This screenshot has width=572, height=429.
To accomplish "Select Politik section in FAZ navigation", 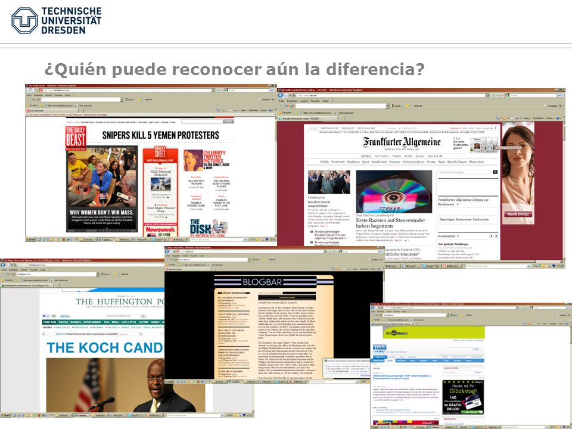I will coord(324,161).
